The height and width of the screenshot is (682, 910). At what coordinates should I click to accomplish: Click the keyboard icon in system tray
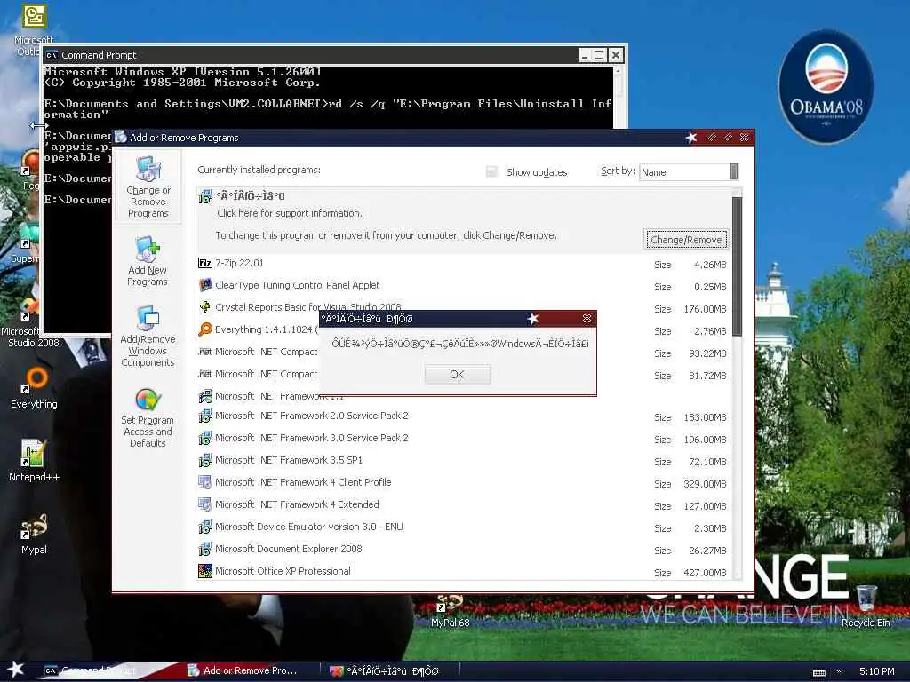[818, 672]
